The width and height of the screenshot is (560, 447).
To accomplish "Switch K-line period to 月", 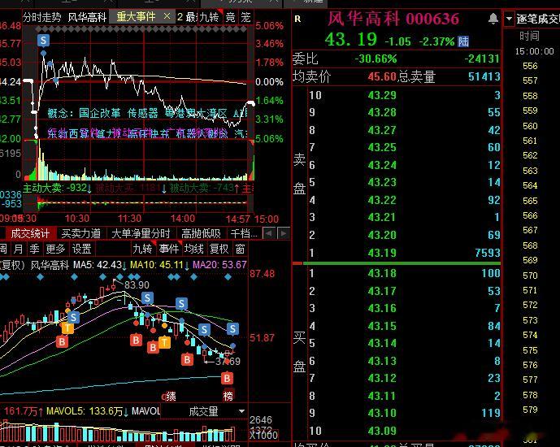I will pos(18,249).
